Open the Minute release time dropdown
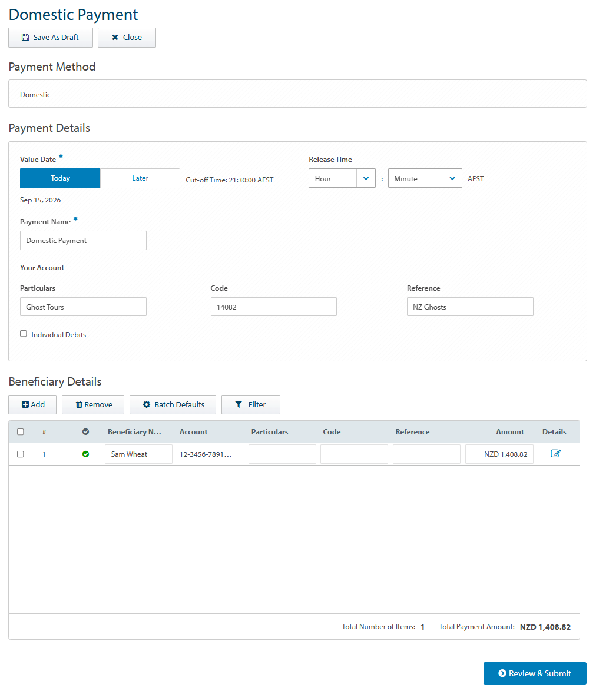596x691 pixels. coord(425,178)
